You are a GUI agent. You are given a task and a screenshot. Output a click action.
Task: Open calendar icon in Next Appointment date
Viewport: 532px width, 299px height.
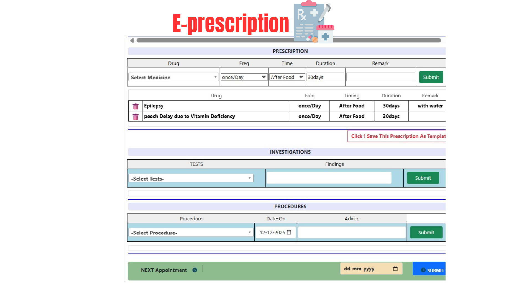pyautogui.click(x=395, y=269)
